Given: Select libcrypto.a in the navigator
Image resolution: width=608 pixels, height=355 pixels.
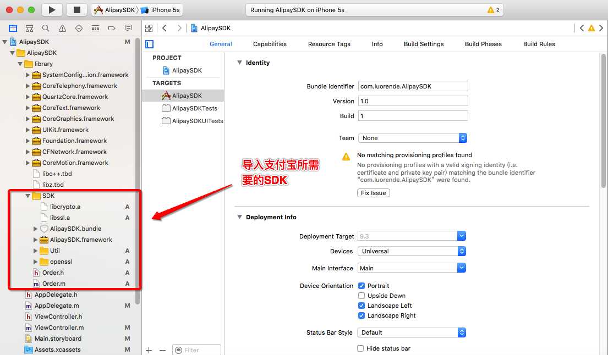Looking at the screenshot, I should pyautogui.click(x=65, y=207).
